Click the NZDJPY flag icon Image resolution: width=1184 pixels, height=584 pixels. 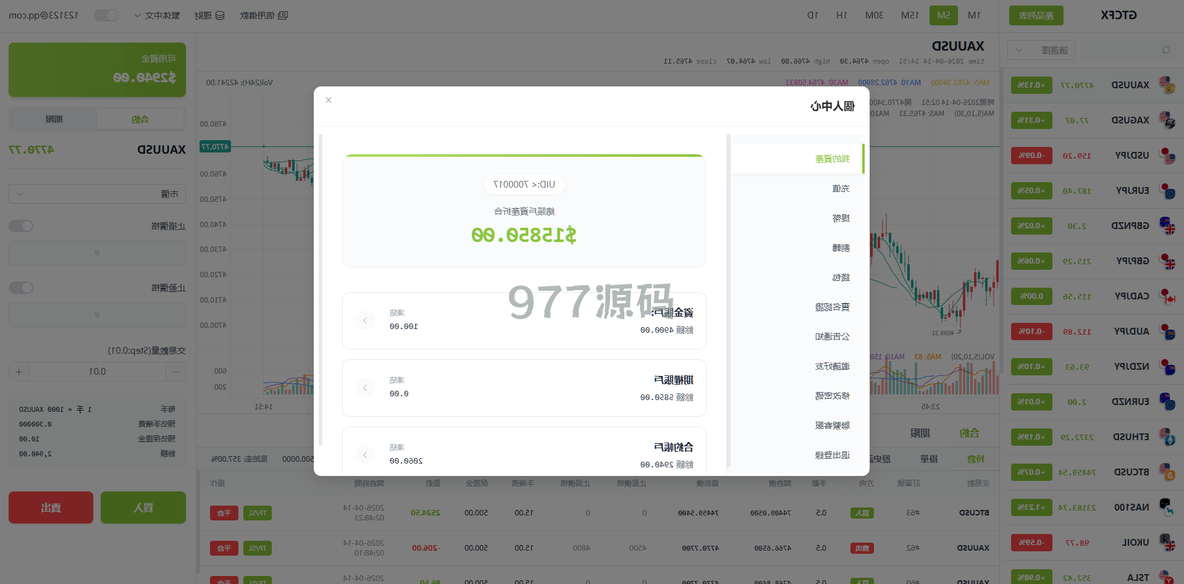point(1167,367)
